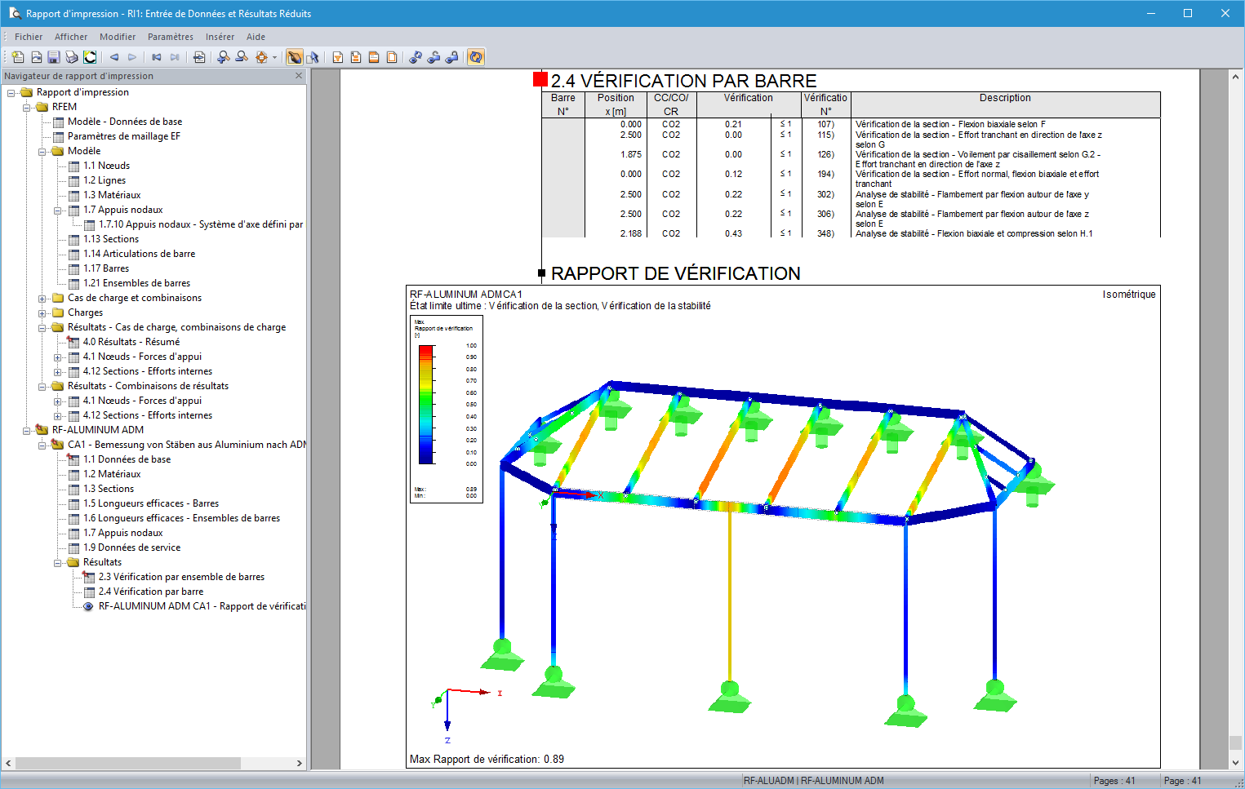Click the right arrow of navigator horizontal scrollbar
The height and width of the screenshot is (789, 1245).
click(x=300, y=763)
